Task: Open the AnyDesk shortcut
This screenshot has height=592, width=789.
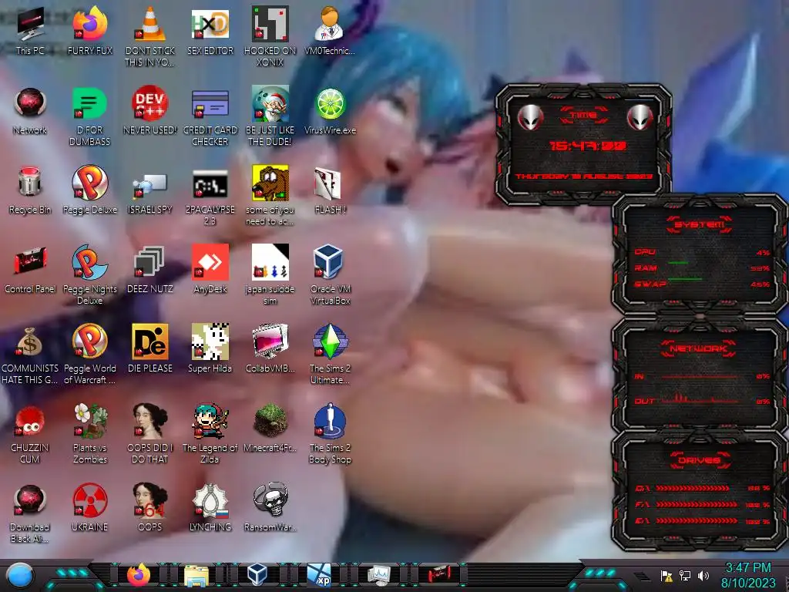Action: click(210, 269)
